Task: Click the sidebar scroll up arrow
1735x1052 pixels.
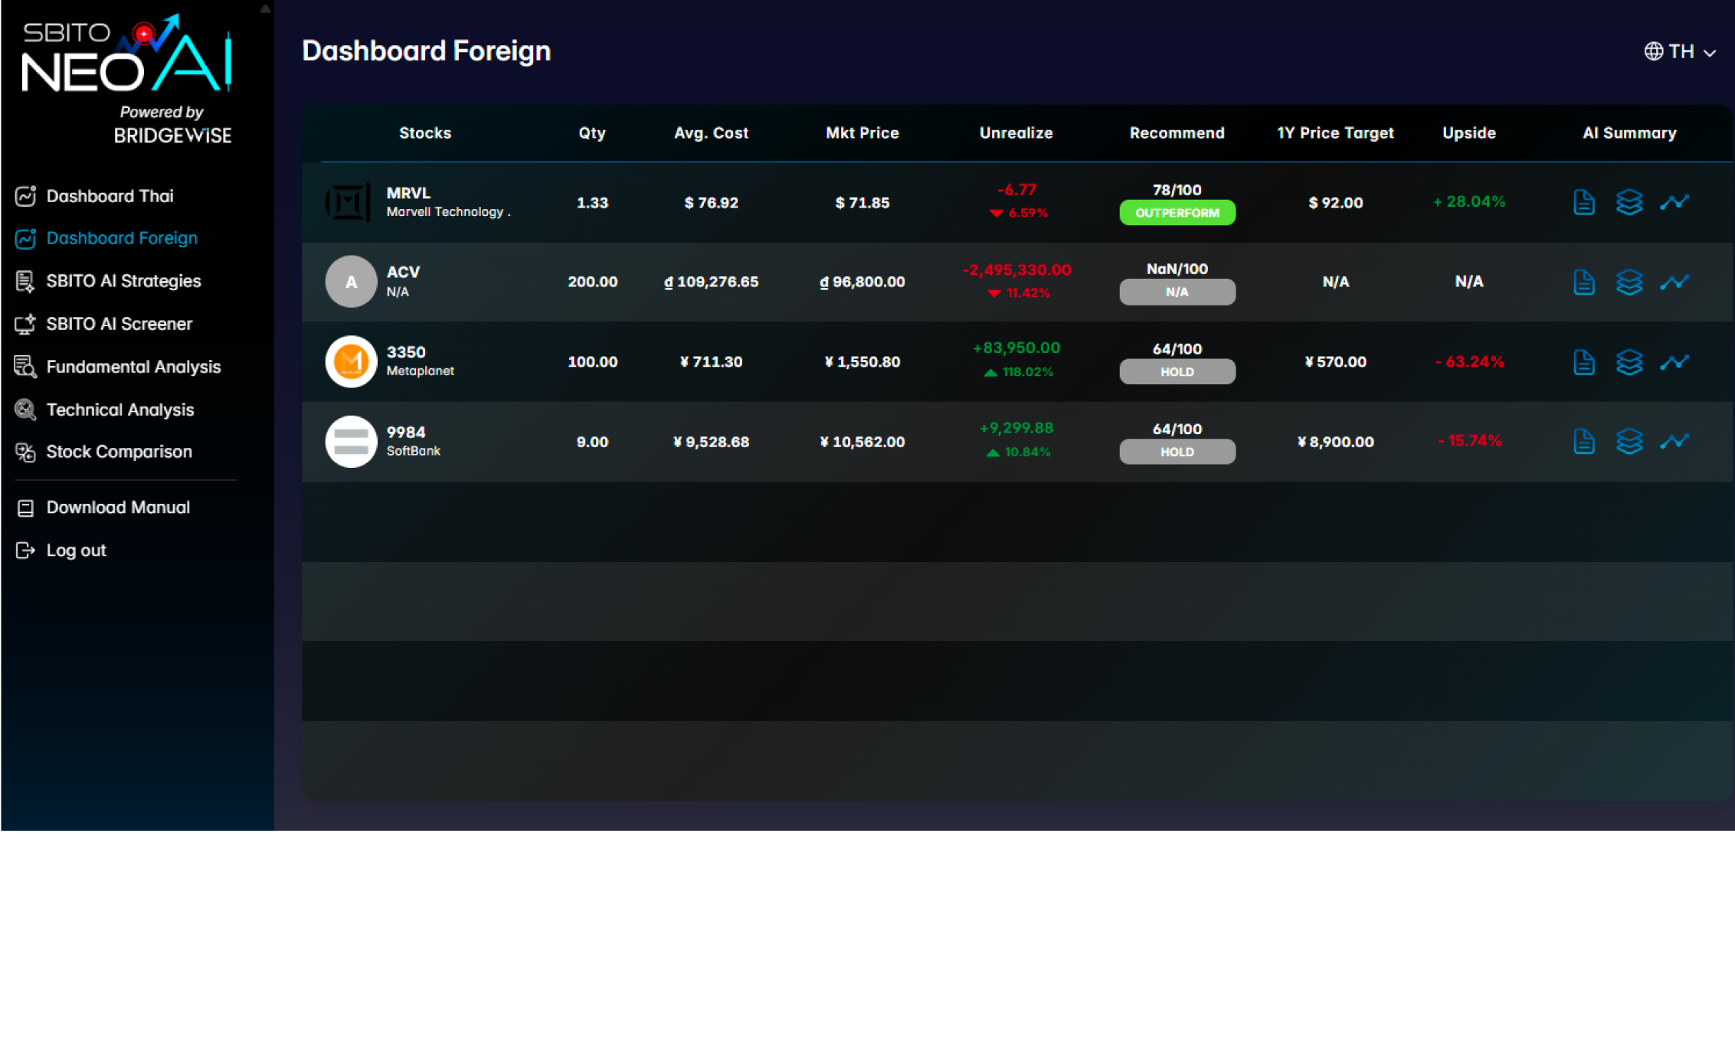Action: click(265, 9)
